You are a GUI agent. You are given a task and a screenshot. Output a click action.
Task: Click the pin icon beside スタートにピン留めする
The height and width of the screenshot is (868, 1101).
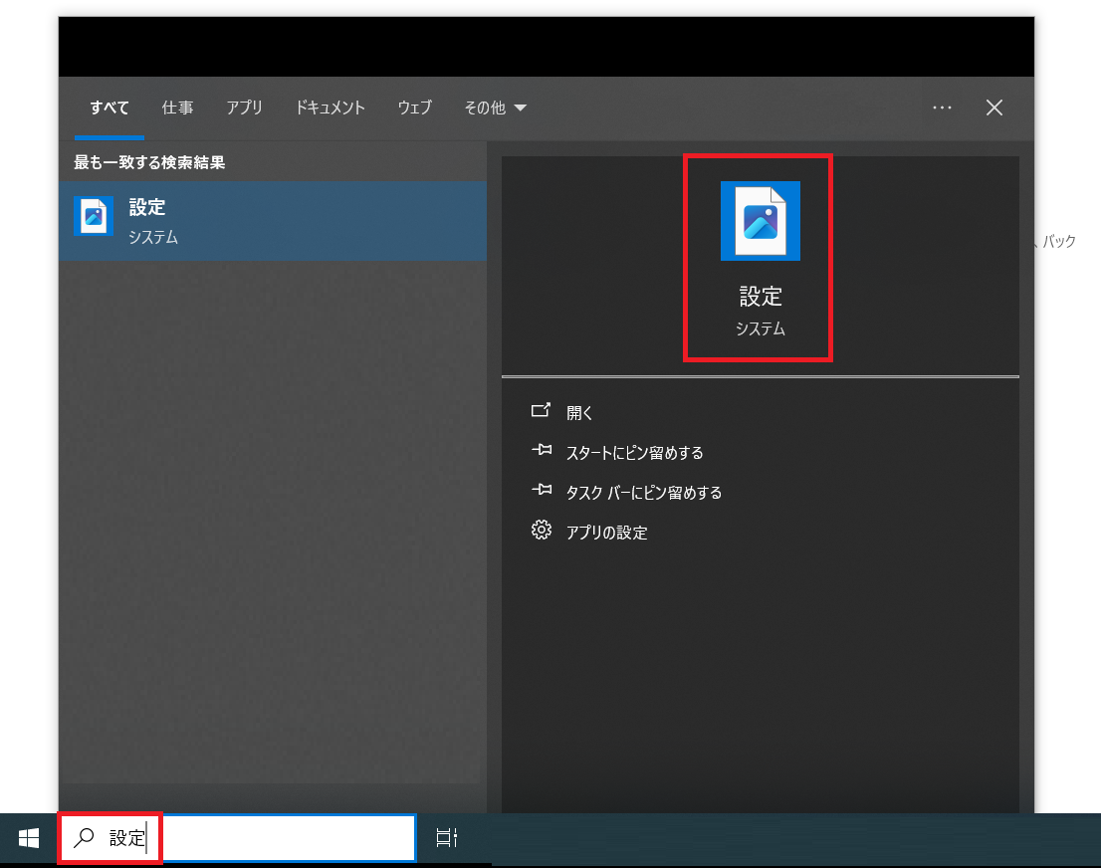542,450
